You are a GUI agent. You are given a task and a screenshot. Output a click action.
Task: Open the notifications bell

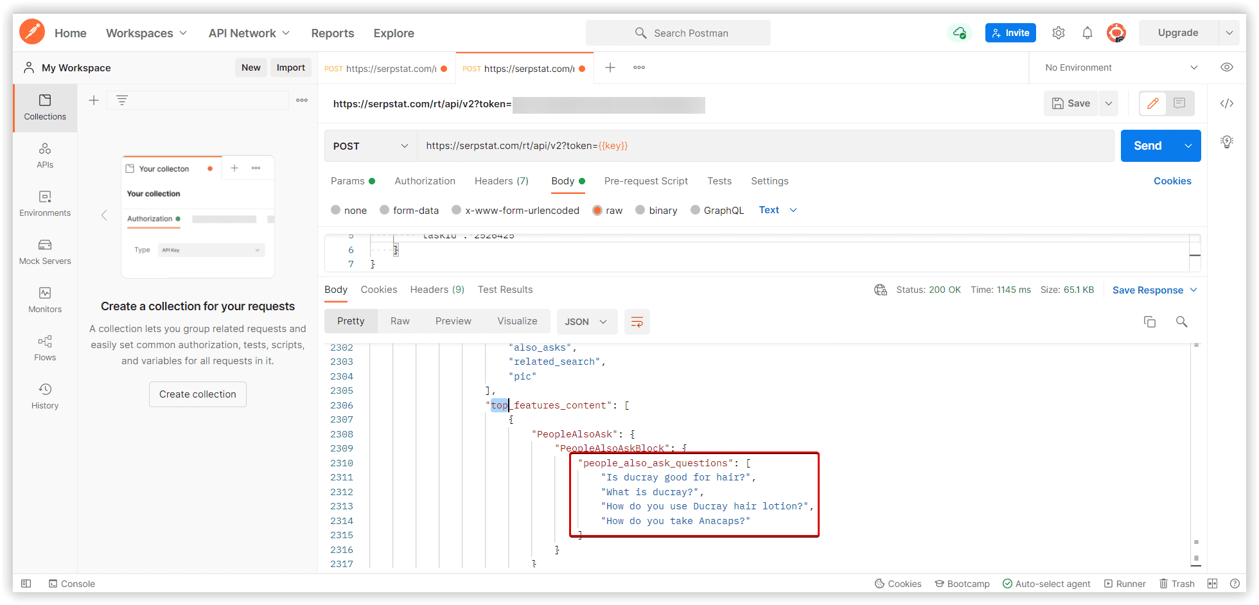tap(1087, 33)
